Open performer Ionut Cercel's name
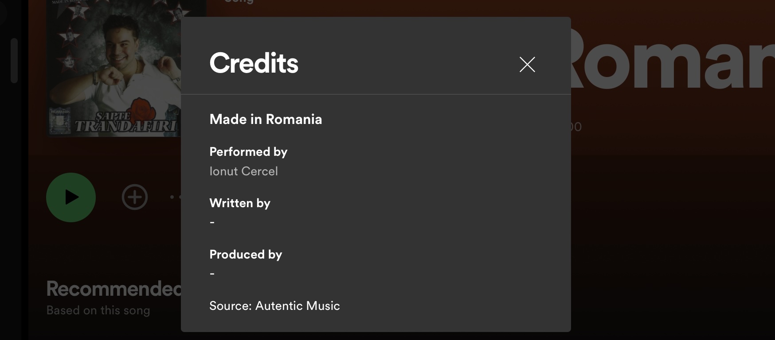The image size is (775, 340). 243,171
